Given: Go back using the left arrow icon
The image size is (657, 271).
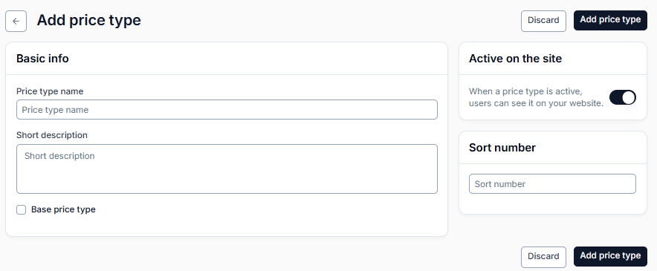Looking at the screenshot, I should click(x=16, y=21).
